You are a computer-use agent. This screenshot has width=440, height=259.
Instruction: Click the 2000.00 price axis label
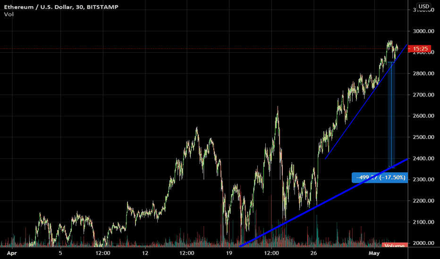pos(423,243)
